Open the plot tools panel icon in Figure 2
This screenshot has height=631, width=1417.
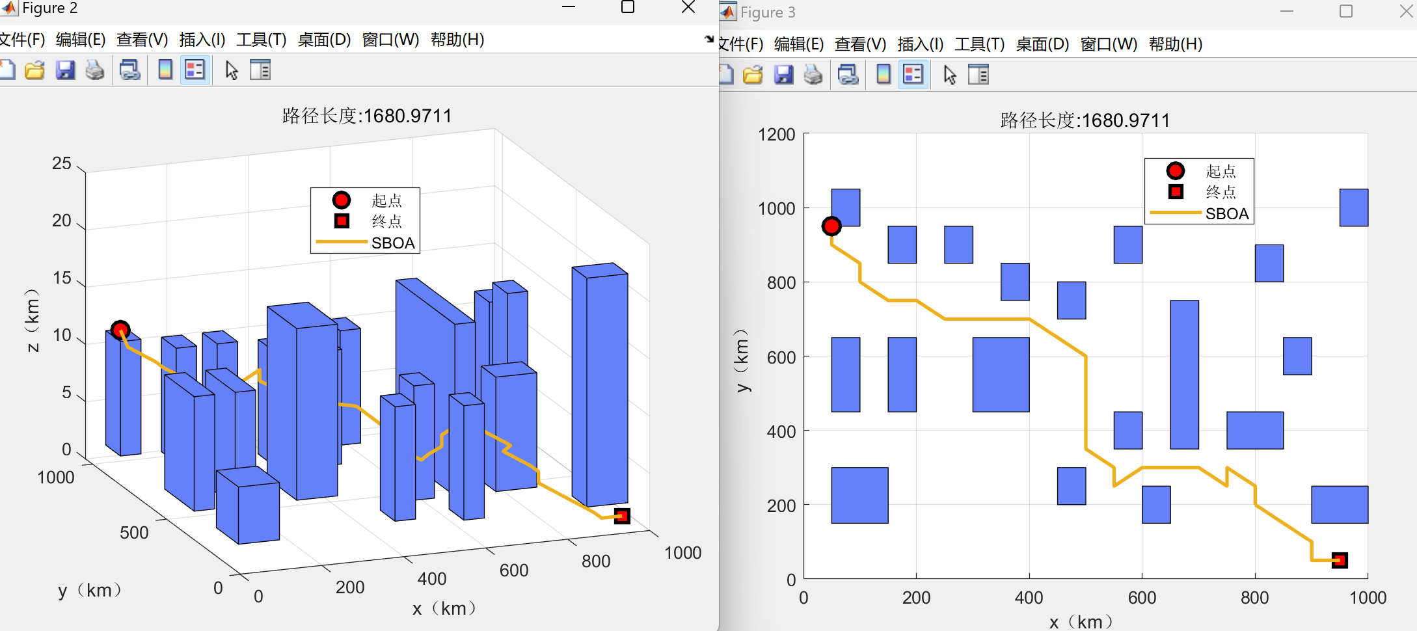[x=260, y=70]
